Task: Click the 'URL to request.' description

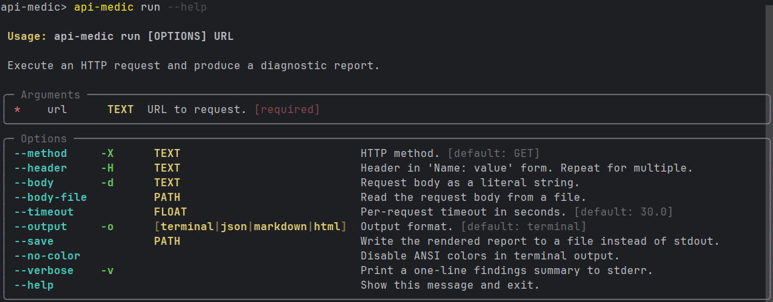Action: coord(197,110)
